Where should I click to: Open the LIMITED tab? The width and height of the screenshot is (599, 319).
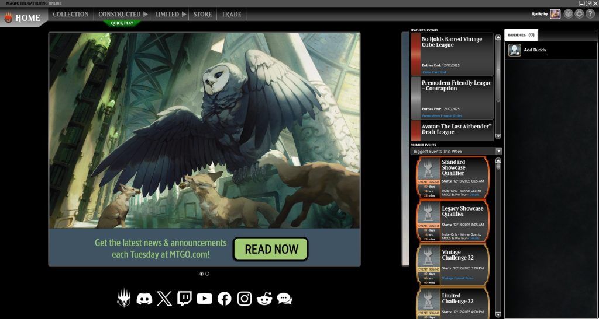[x=167, y=15]
